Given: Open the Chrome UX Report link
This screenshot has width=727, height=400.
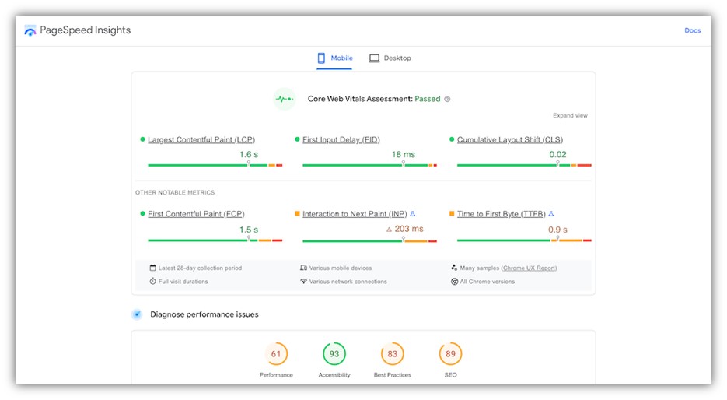Looking at the screenshot, I should [x=529, y=268].
